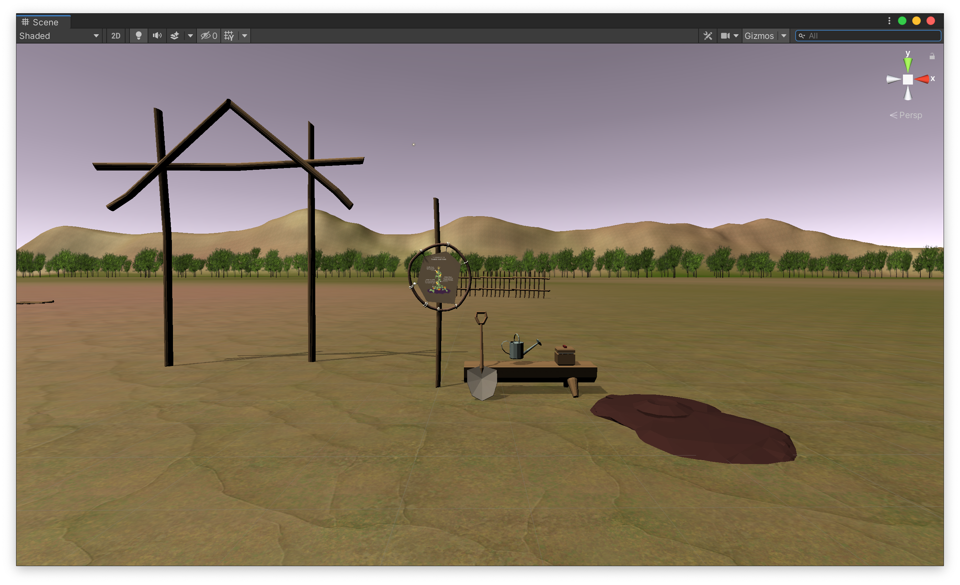
Task: Switch the Scene view to 2D mode
Action: (115, 35)
